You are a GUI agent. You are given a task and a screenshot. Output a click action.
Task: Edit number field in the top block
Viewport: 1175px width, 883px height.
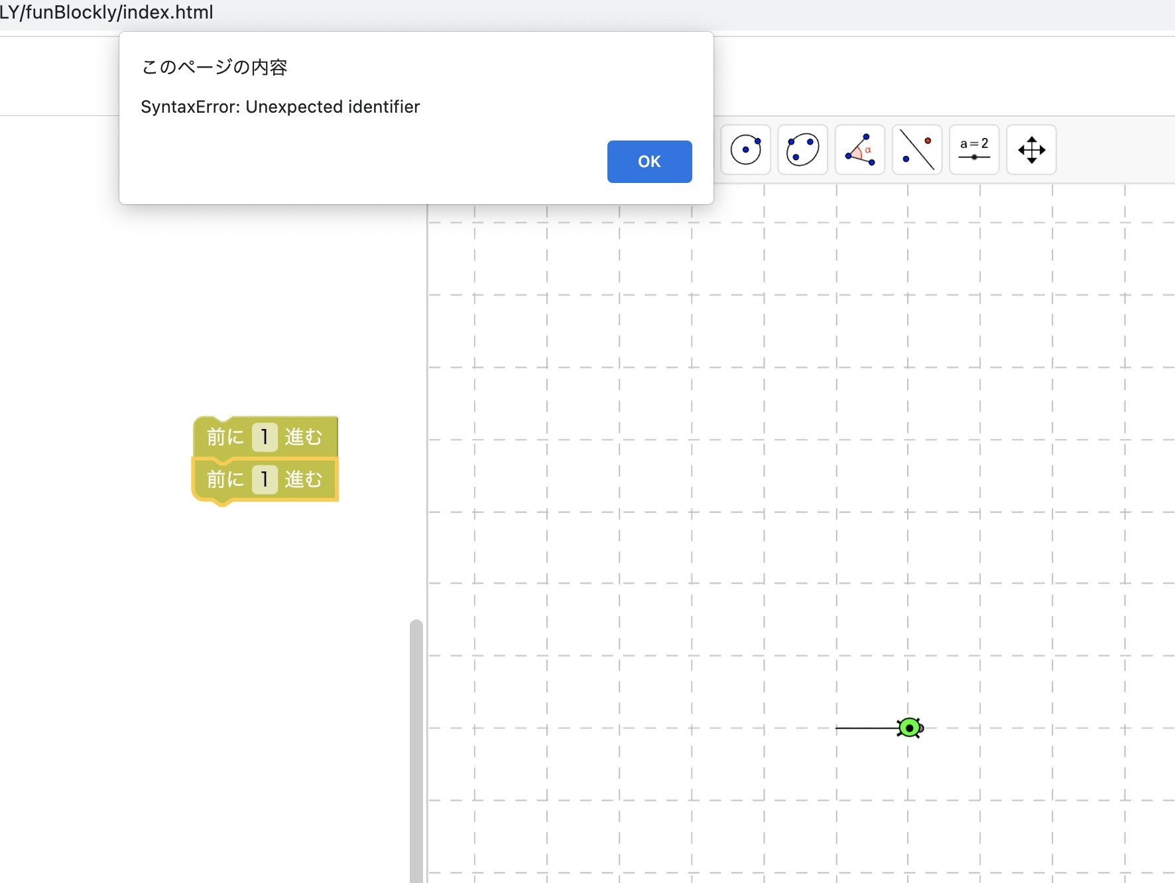pos(265,437)
